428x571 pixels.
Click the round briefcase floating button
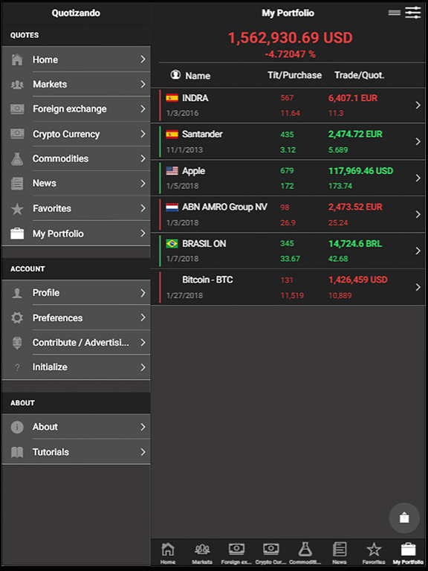404,517
